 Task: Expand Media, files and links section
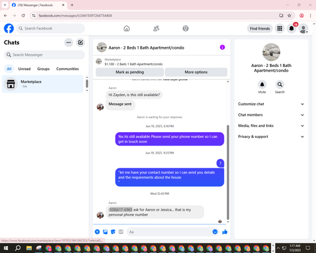(x=271, y=126)
